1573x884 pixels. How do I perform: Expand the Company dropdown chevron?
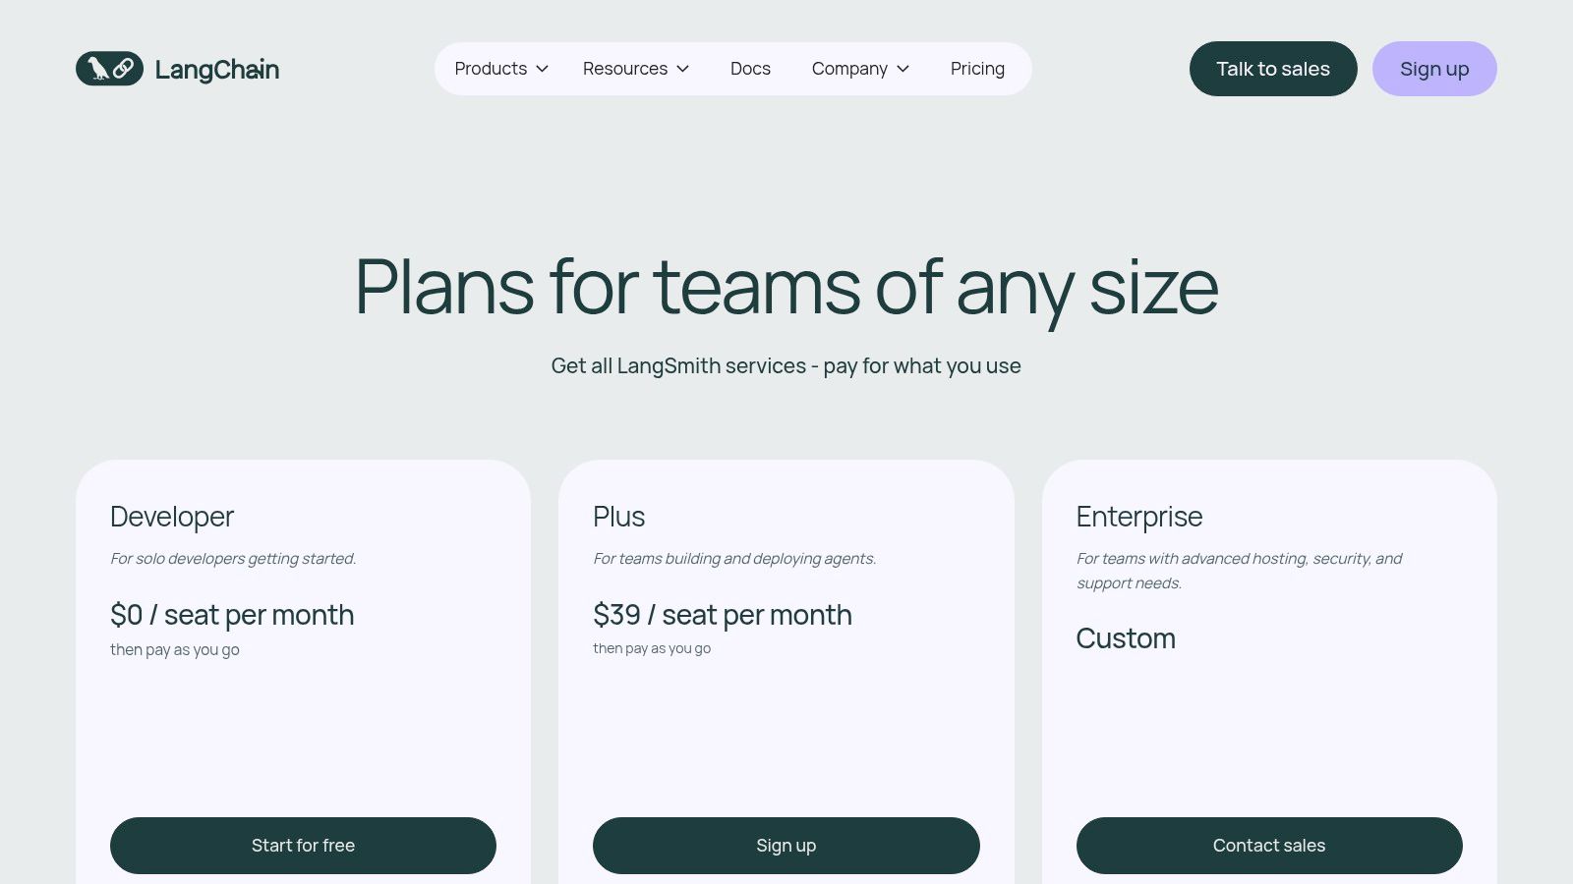coord(903,69)
